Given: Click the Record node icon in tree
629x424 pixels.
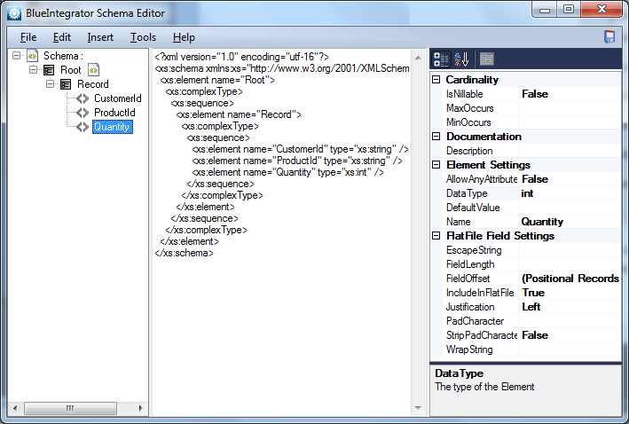Looking at the screenshot, I should [66, 84].
